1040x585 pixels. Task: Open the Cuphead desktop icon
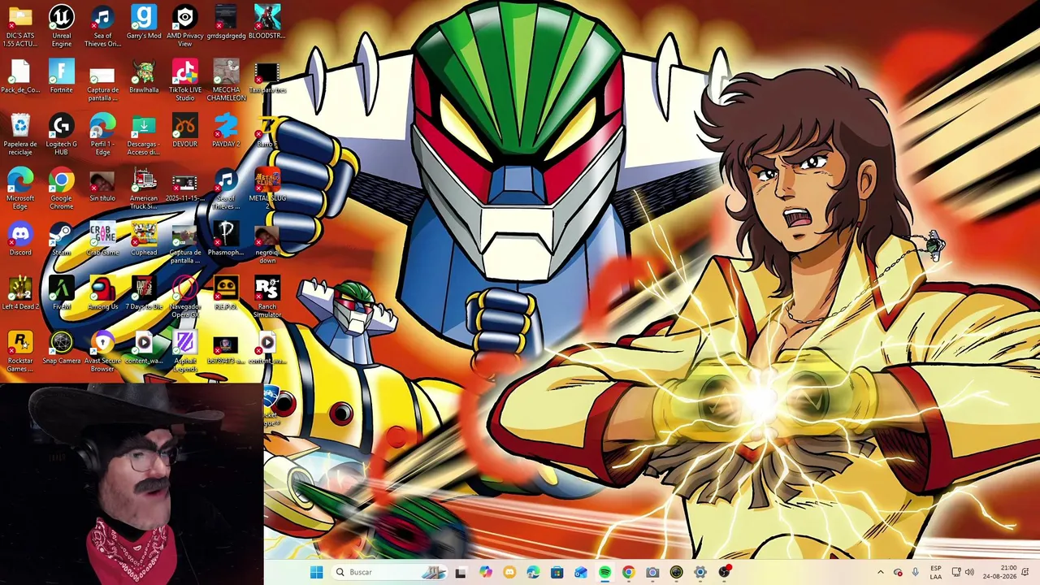pyautogui.click(x=143, y=240)
